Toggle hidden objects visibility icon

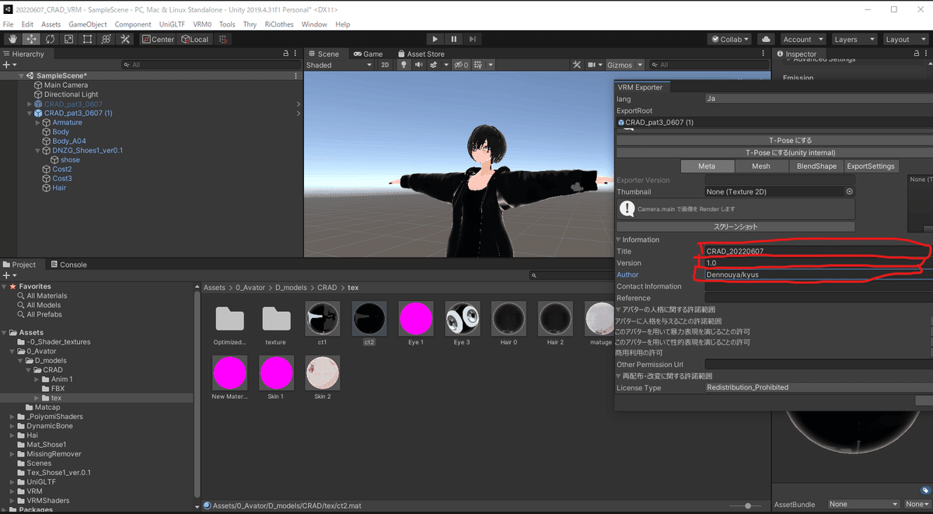461,65
